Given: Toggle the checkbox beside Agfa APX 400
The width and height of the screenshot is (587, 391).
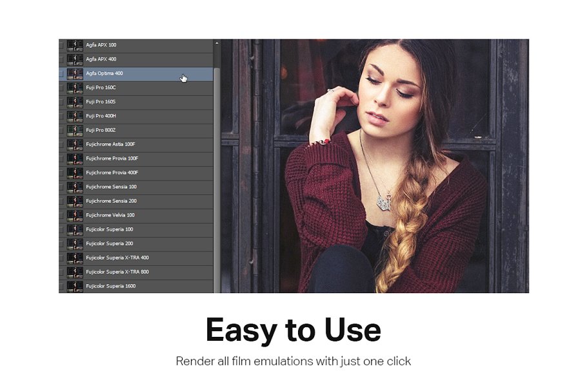Looking at the screenshot, I should point(62,59).
